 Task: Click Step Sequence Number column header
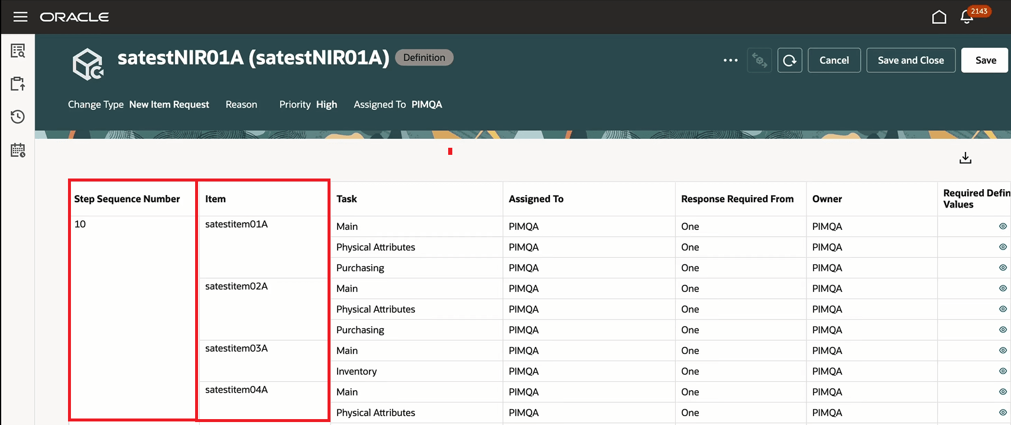pyautogui.click(x=127, y=199)
